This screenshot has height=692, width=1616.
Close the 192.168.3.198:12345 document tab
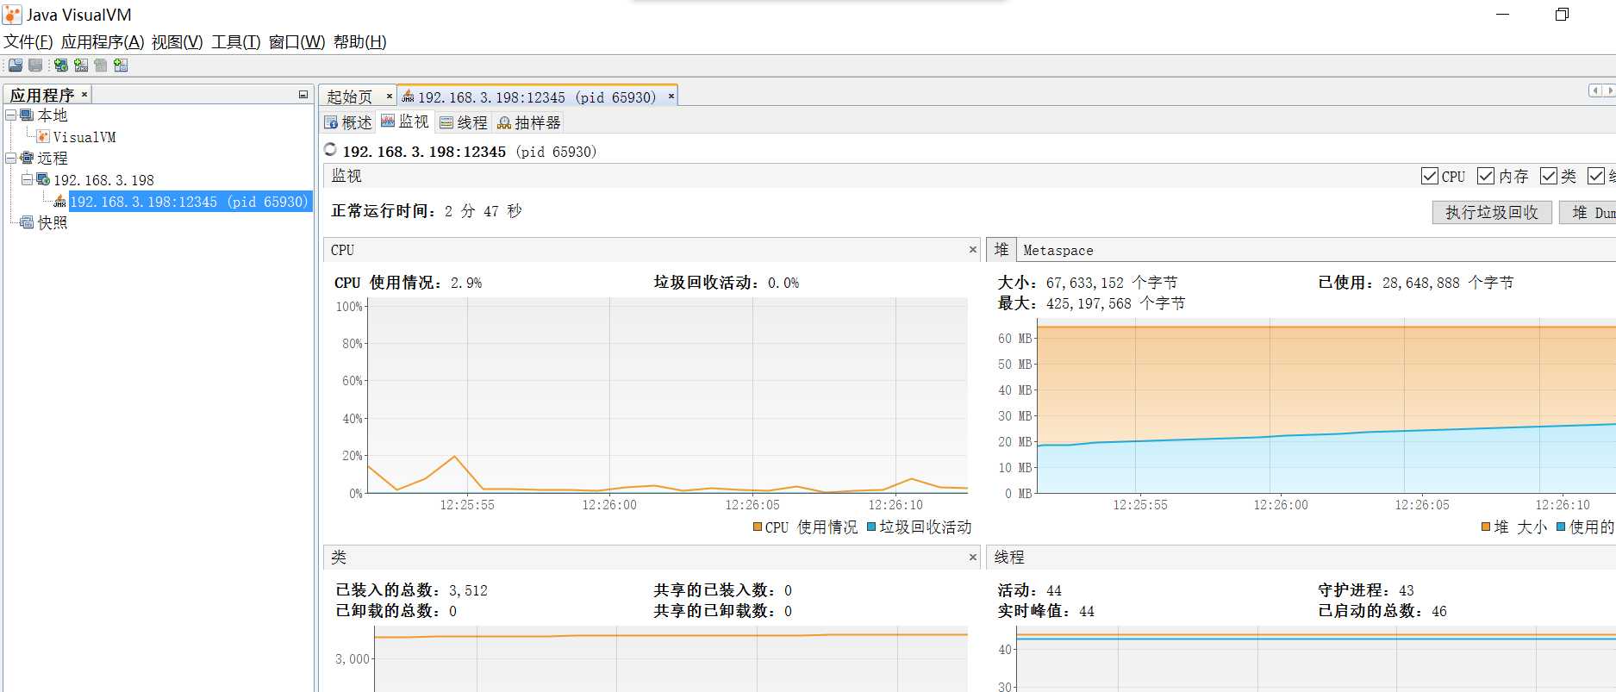(x=671, y=97)
